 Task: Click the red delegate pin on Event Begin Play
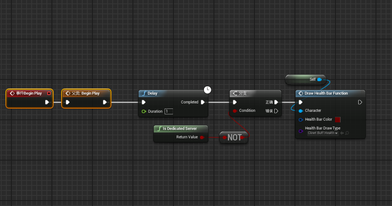(x=49, y=93)
